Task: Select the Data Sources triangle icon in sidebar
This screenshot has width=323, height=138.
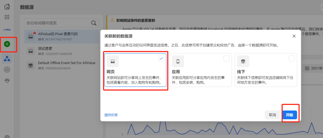Action: pyautogui.click(x=7, y=59)
